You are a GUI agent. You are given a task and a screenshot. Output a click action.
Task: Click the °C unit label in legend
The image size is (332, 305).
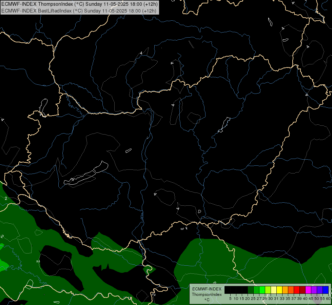click(207, 300)
